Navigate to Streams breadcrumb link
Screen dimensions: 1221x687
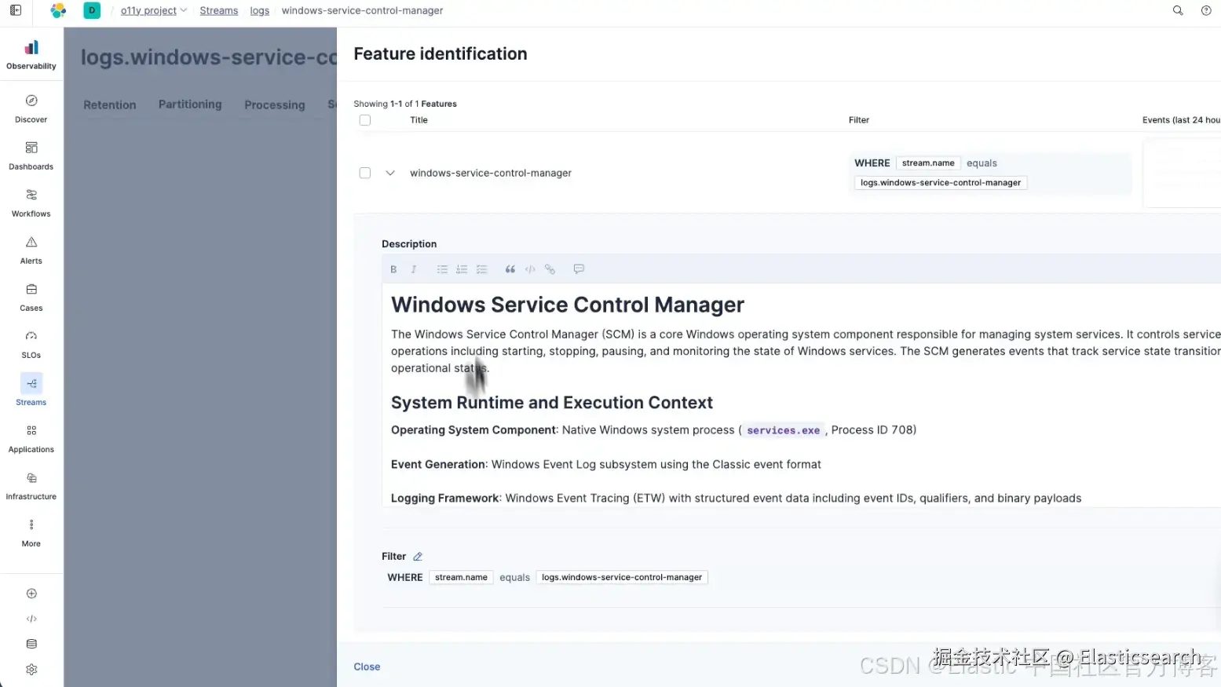[x=218, y=11]
